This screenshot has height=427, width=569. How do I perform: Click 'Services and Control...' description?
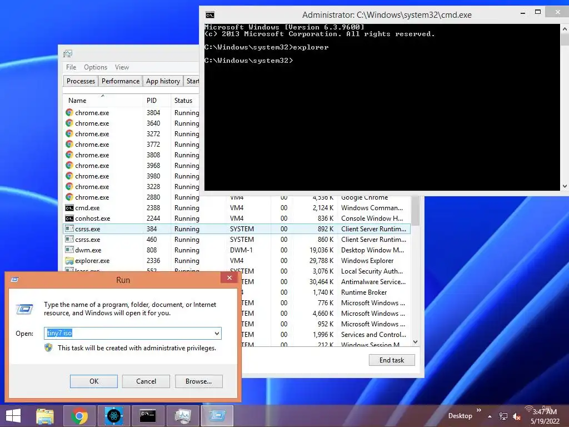[373, 334]
